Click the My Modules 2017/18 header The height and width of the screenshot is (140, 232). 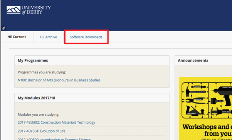92,98
